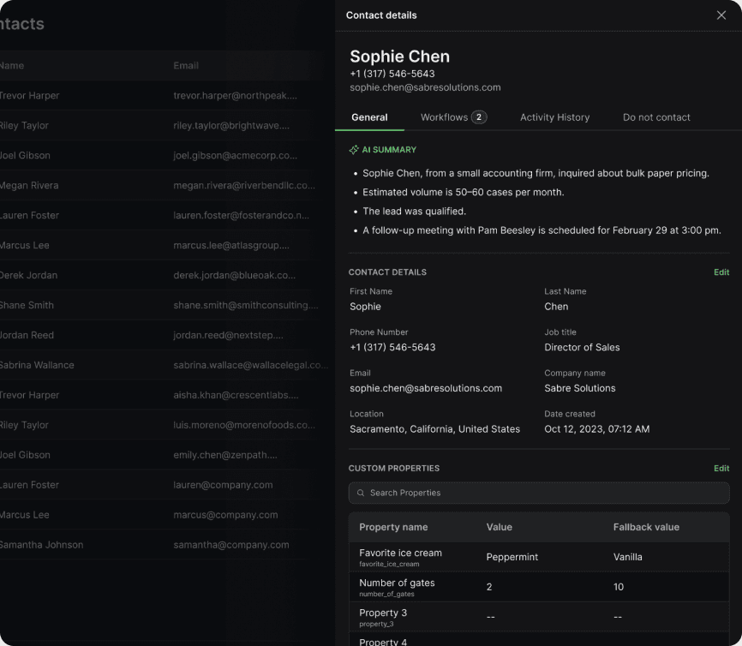Edit the Contact Details section

click(721, 272)
